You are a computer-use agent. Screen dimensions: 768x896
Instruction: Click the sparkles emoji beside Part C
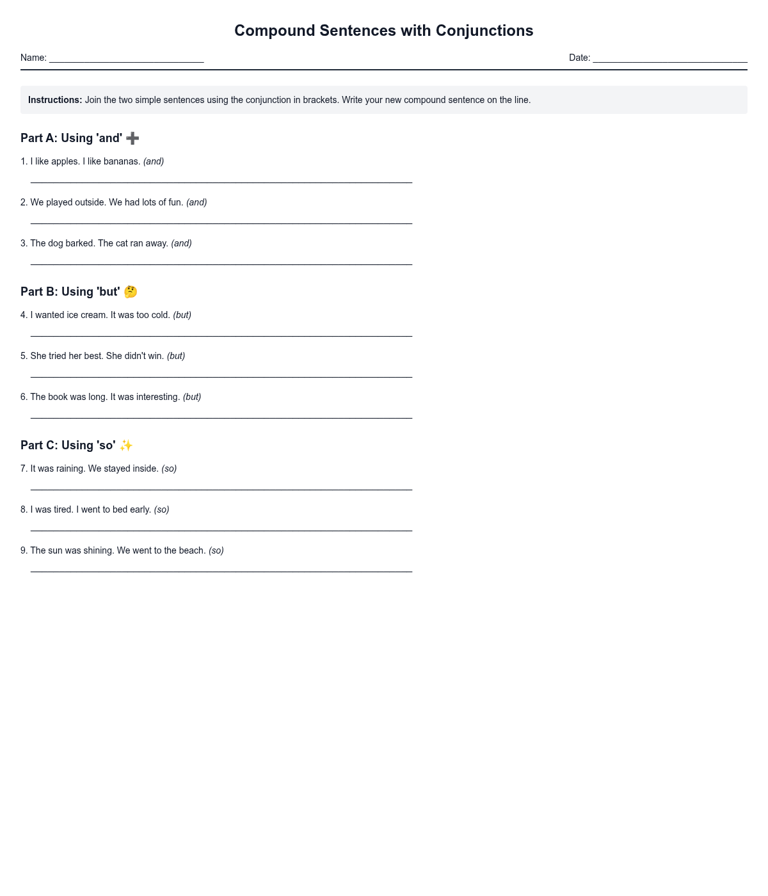(x=126, y=445)
